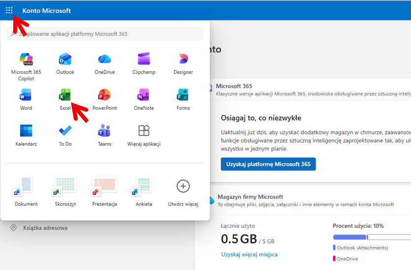The width and height of the screenshot is (411, 270).
Task: Click the Łącznie użyto label
Action: tap(238, 226)
